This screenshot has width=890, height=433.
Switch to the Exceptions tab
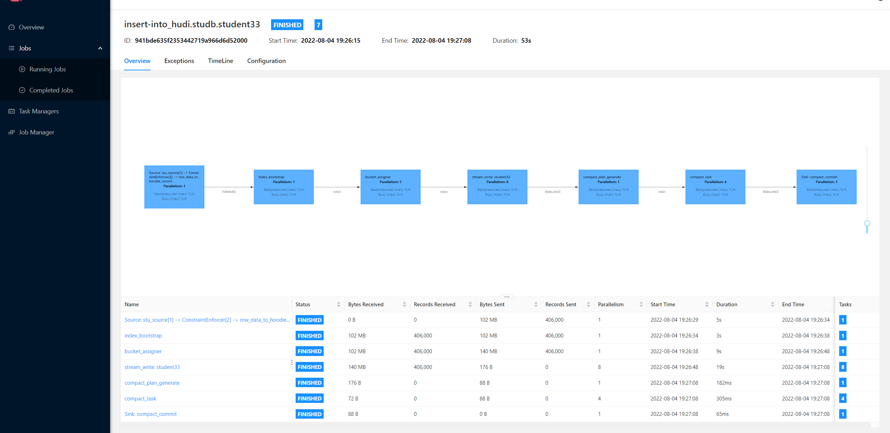point(179,61)
